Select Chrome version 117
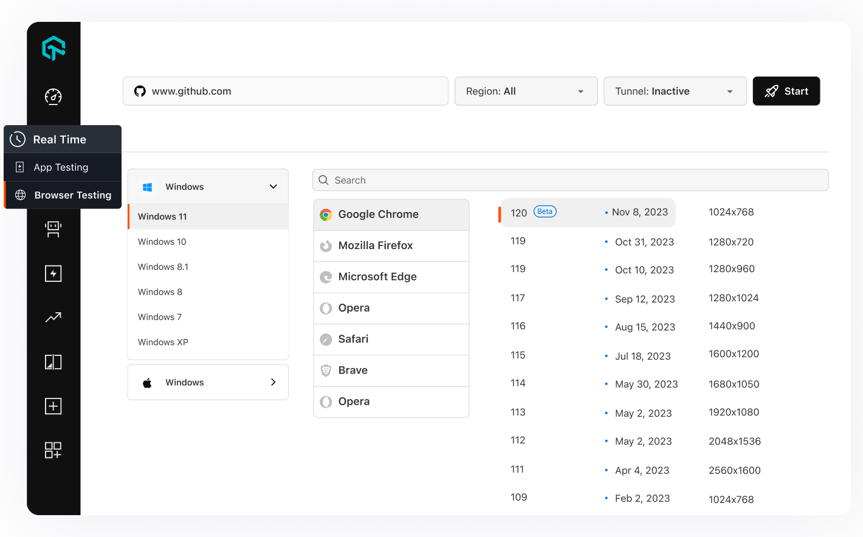Image resolution: width=863 pixels, height=537 pixels. click(x=518, y=298)
